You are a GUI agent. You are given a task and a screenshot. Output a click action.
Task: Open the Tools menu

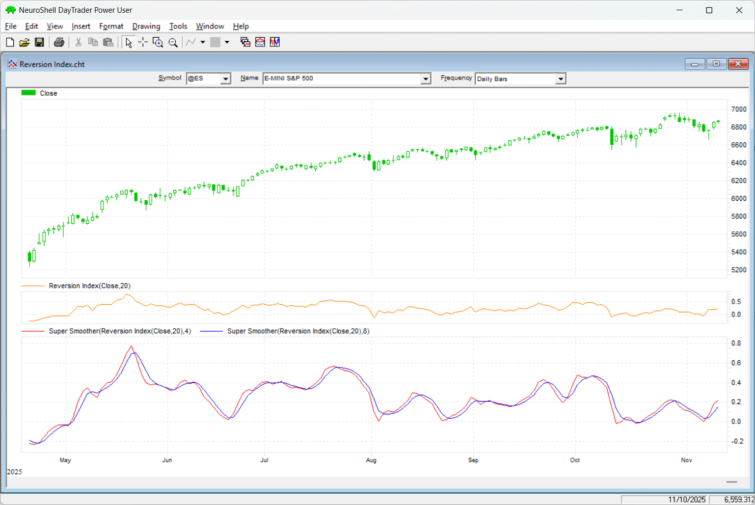178,26
